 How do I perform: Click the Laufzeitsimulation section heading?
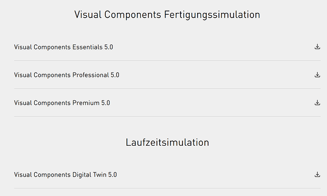pos(167,142)
